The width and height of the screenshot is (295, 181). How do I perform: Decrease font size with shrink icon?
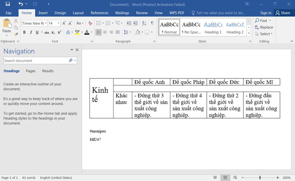point(70,23)
